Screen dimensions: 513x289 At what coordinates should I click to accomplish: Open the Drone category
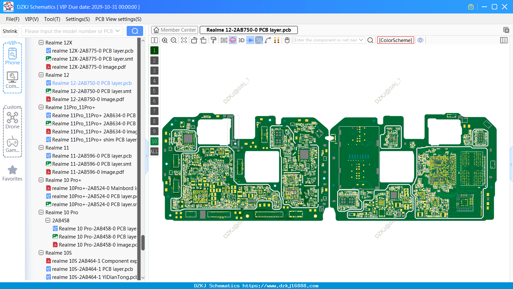pos(12,120)
